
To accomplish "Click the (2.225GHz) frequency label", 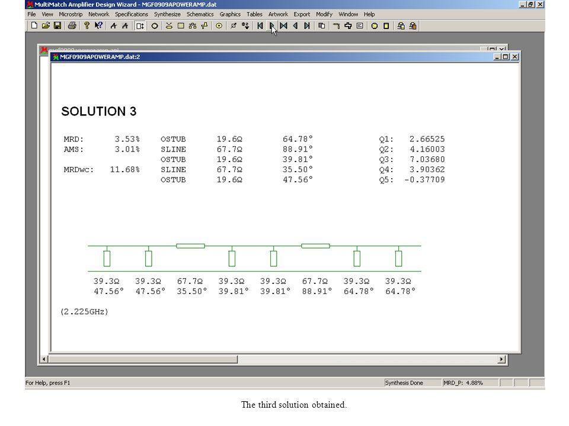I will pos(84,312).
